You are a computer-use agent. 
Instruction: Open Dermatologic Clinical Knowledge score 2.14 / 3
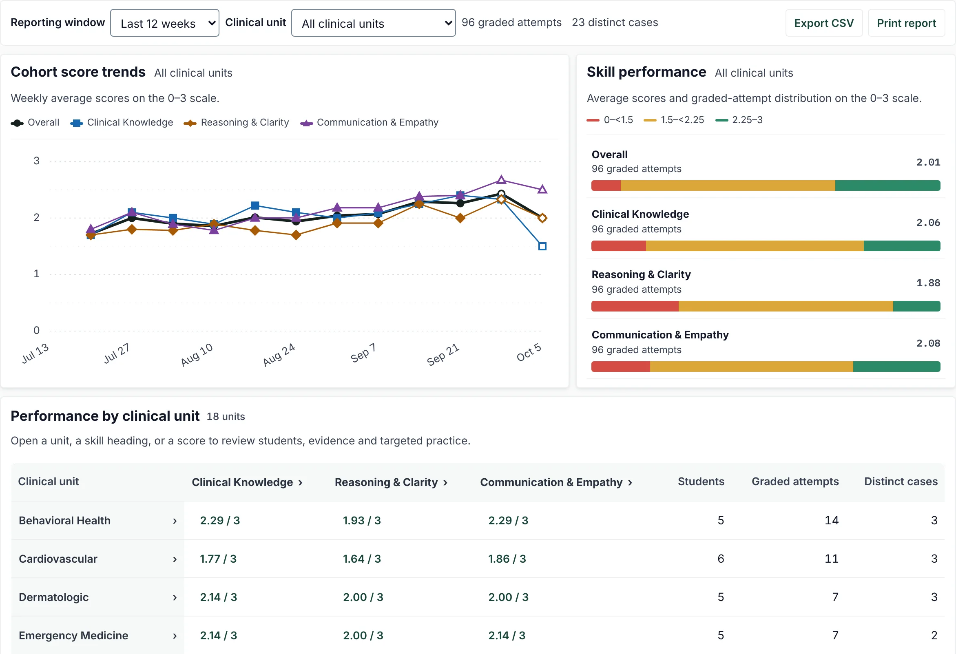(x=219, y=597)
